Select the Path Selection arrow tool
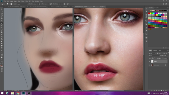Image resolution: width=169 pixels, height=95 pixels. [2, 53]
